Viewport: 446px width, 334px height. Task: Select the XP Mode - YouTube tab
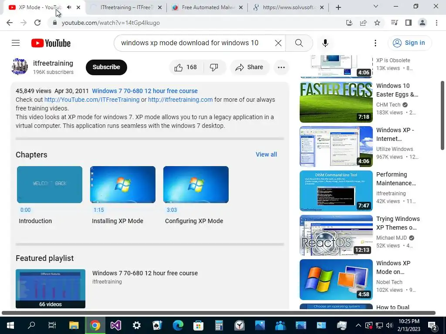click(x=40, y=7)
